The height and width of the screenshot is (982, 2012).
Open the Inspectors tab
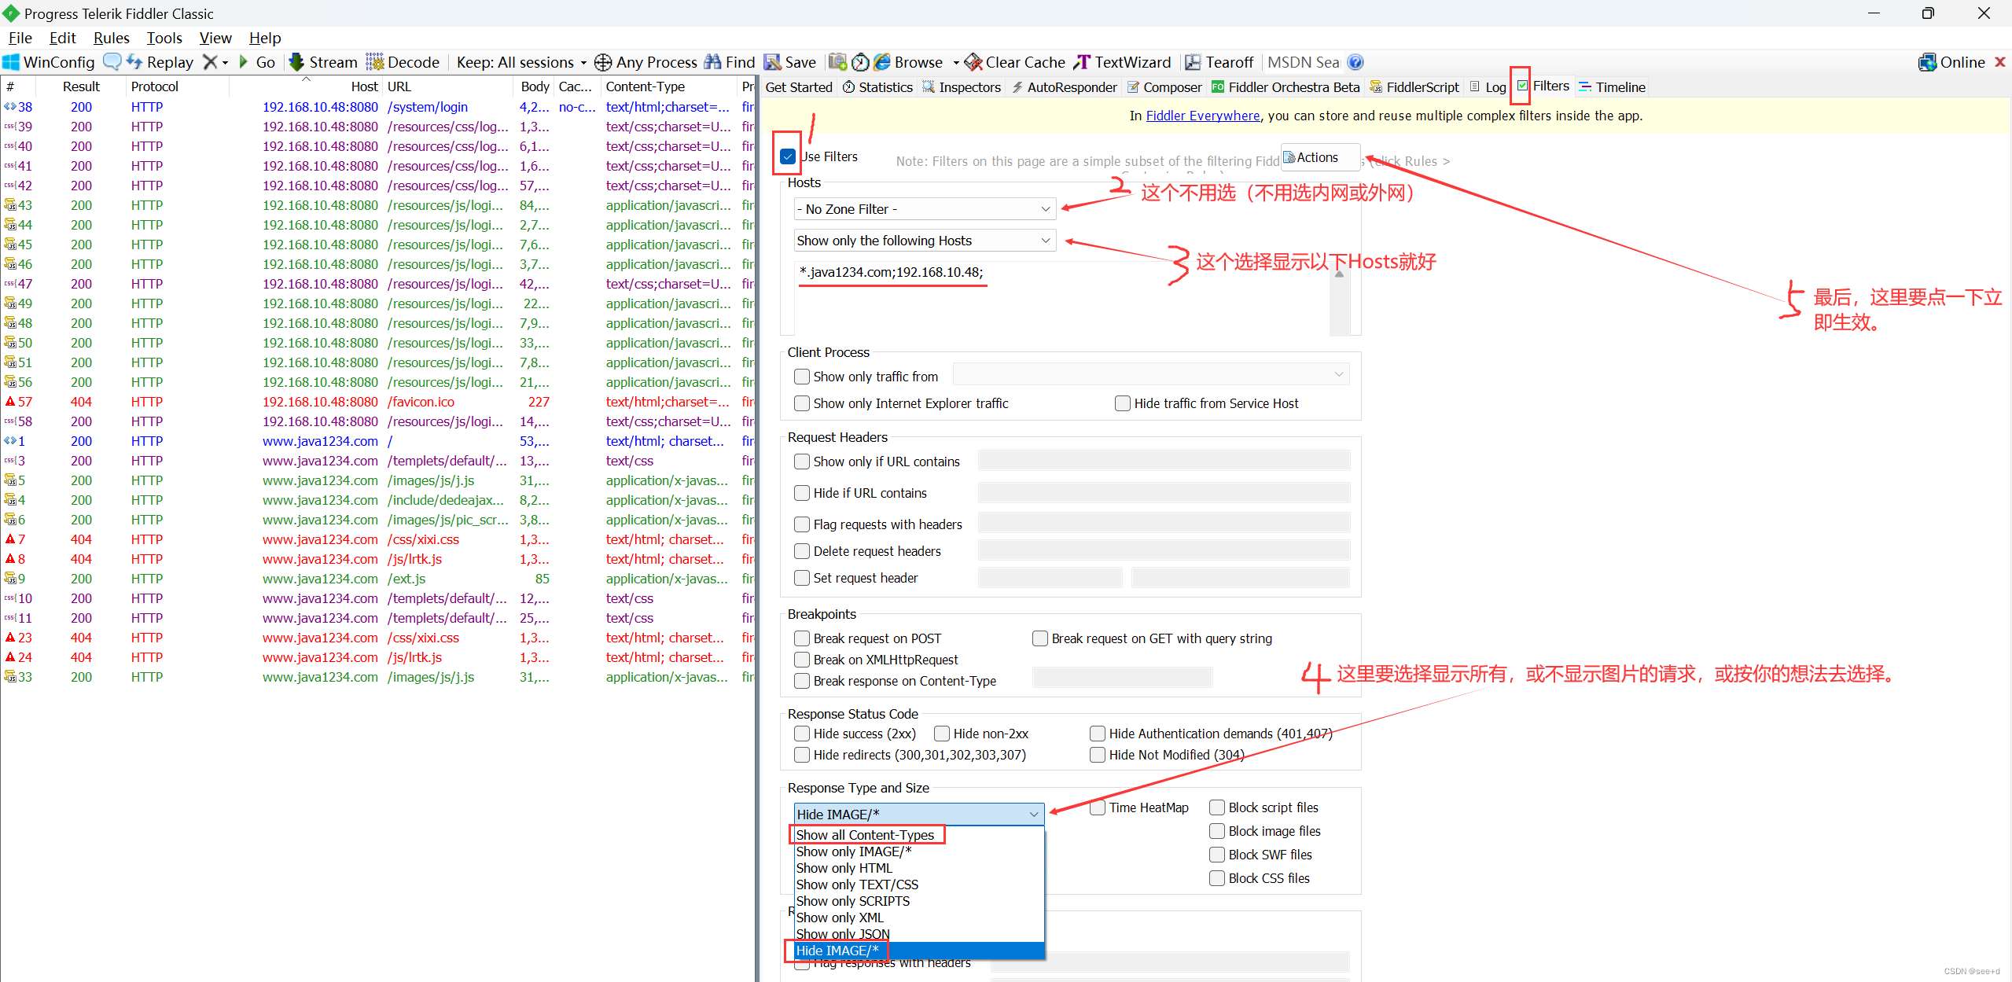click(962, 87)
